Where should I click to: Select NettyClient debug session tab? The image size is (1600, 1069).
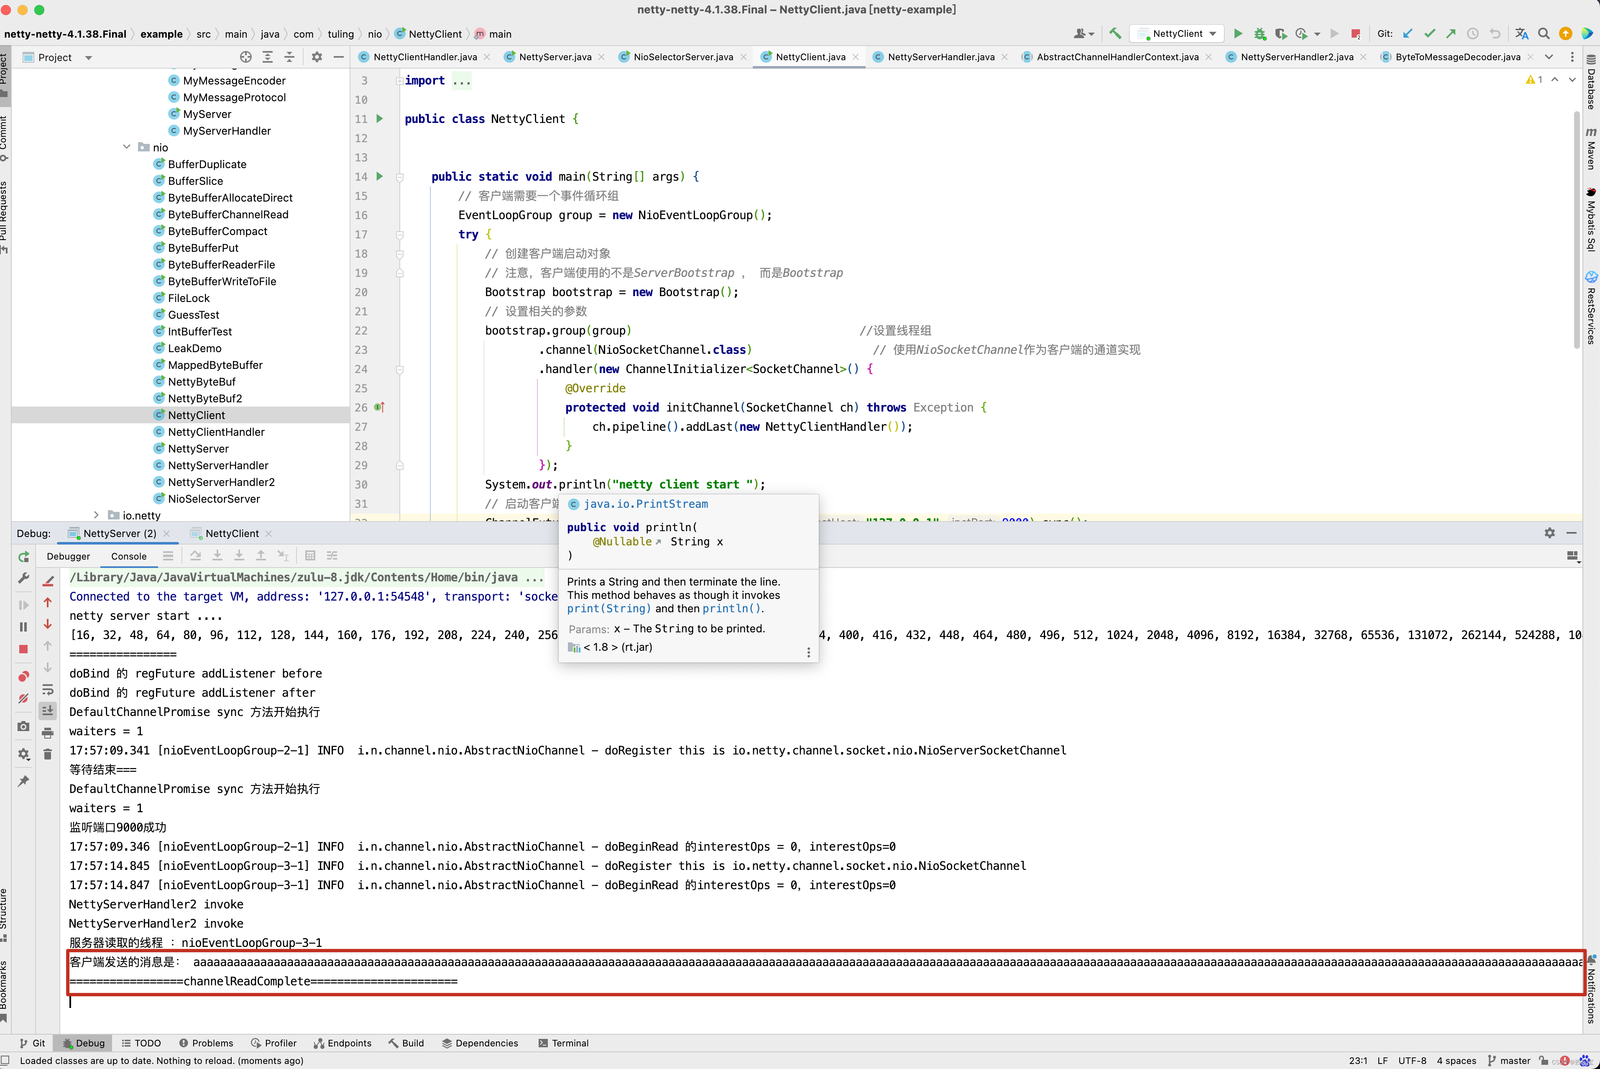tap(232, 533)
